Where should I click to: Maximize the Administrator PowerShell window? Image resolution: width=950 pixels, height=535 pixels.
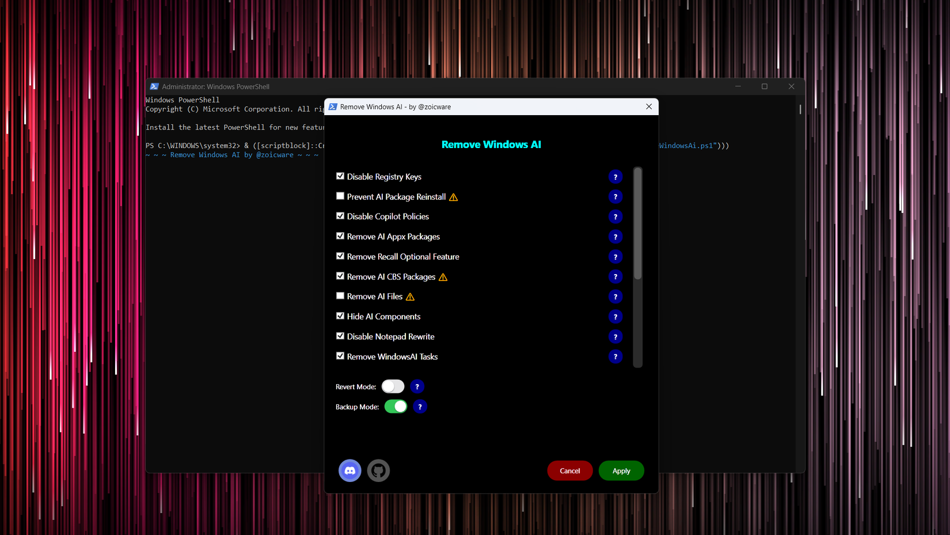[x=765, y=86]
